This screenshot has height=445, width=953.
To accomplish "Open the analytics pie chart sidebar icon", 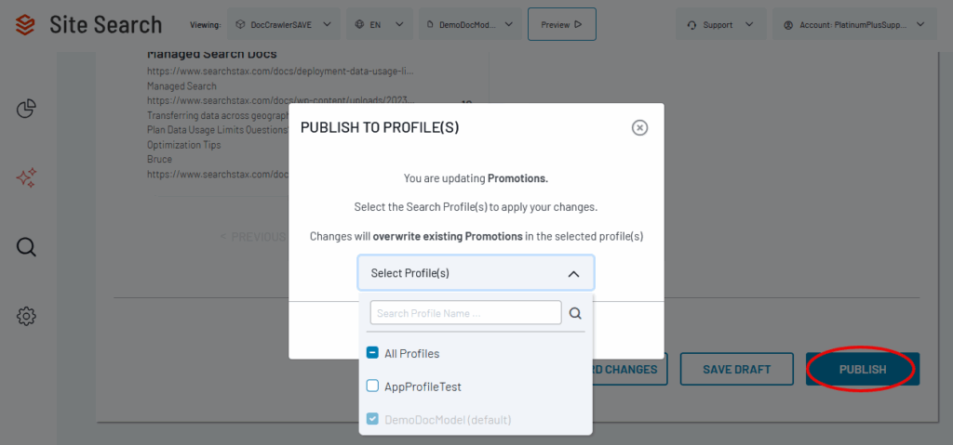I will pyautogui.click(x=27, y=109).
